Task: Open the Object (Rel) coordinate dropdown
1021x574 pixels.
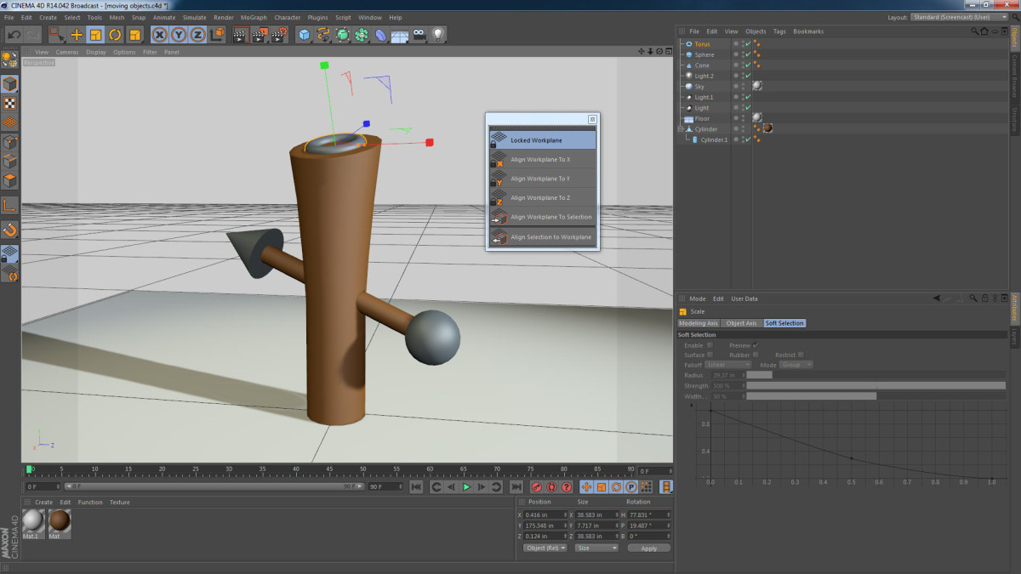Action: (x=546, y=548)
